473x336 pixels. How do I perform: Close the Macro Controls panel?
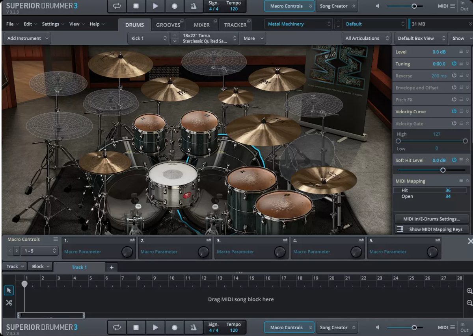[470, 241]
